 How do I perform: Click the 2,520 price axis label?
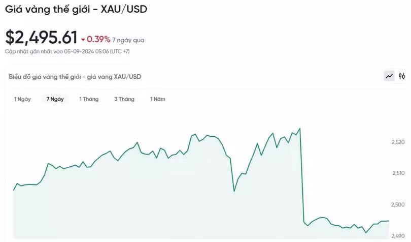point(398,142)
